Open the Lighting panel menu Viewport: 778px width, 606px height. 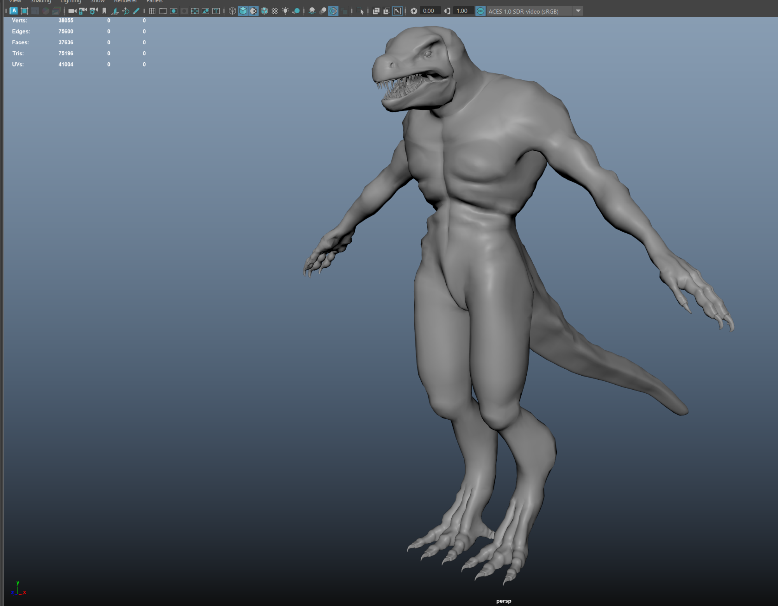[x=71, y=2]
